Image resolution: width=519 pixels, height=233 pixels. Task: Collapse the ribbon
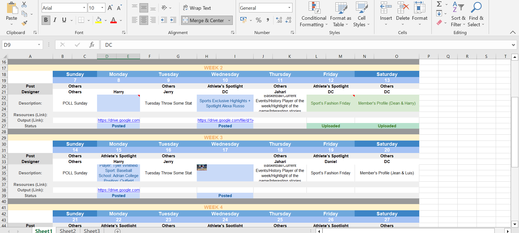pyautogui.click(x=513, y=32)
